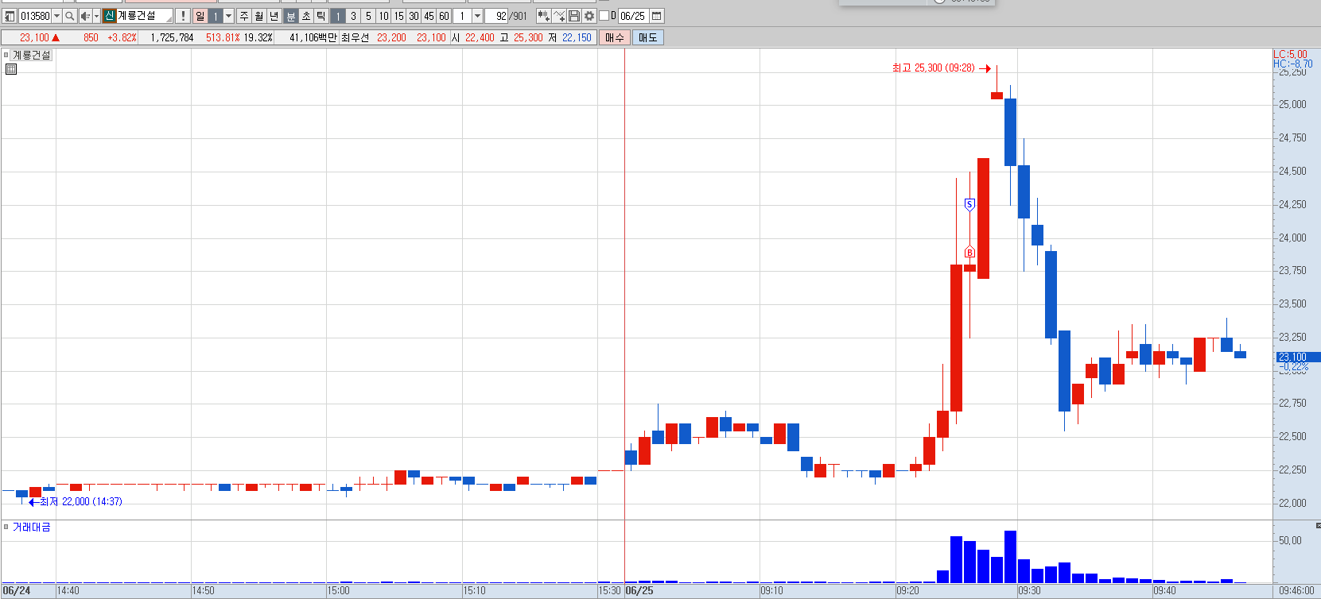Viewport: 1321px width, 599px height.
Task: Open the dropdown after the daily period value
Action: pyautogui.click(x=229, y=16)
